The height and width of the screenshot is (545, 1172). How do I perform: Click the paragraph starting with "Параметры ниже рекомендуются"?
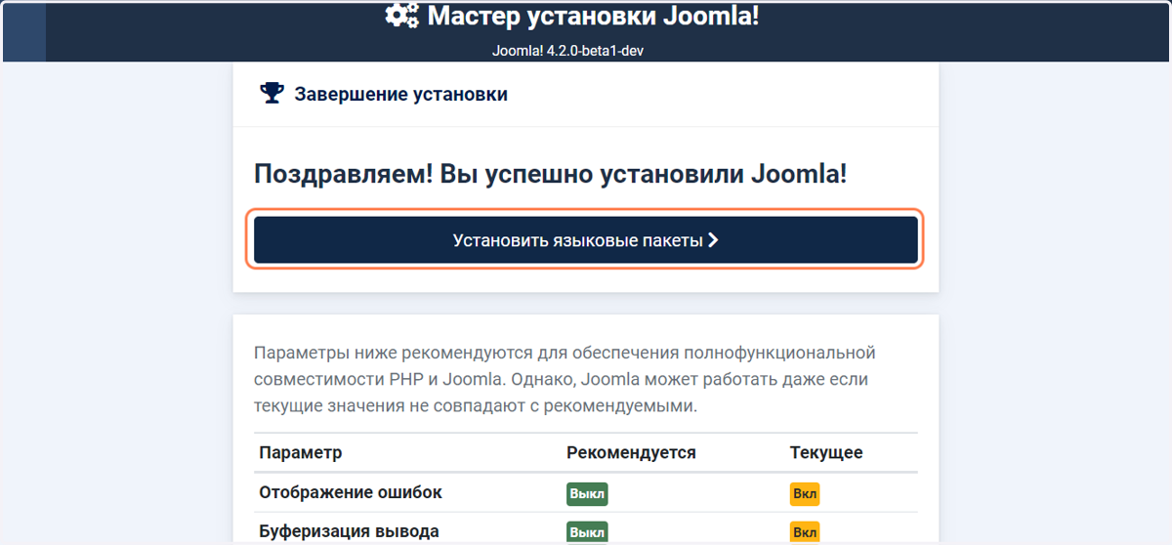pyautogui.click(x=565, y=379)
